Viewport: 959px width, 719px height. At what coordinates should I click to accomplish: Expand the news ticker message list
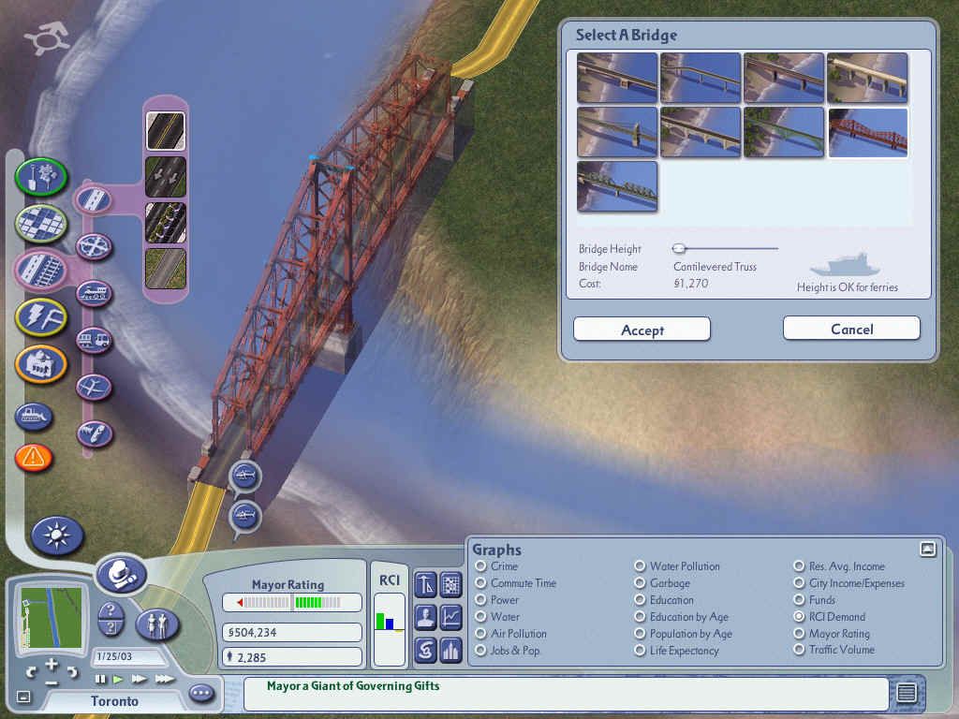(x=907, y=694)
